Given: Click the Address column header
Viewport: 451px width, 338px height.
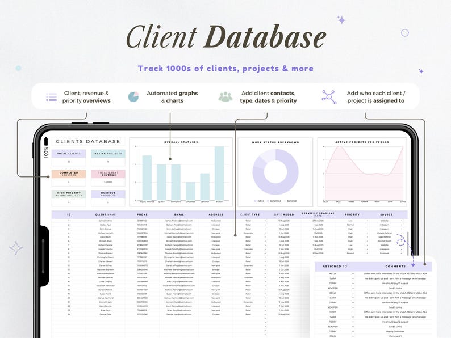Looking at the screenshot, I should (x=216, y=214).
